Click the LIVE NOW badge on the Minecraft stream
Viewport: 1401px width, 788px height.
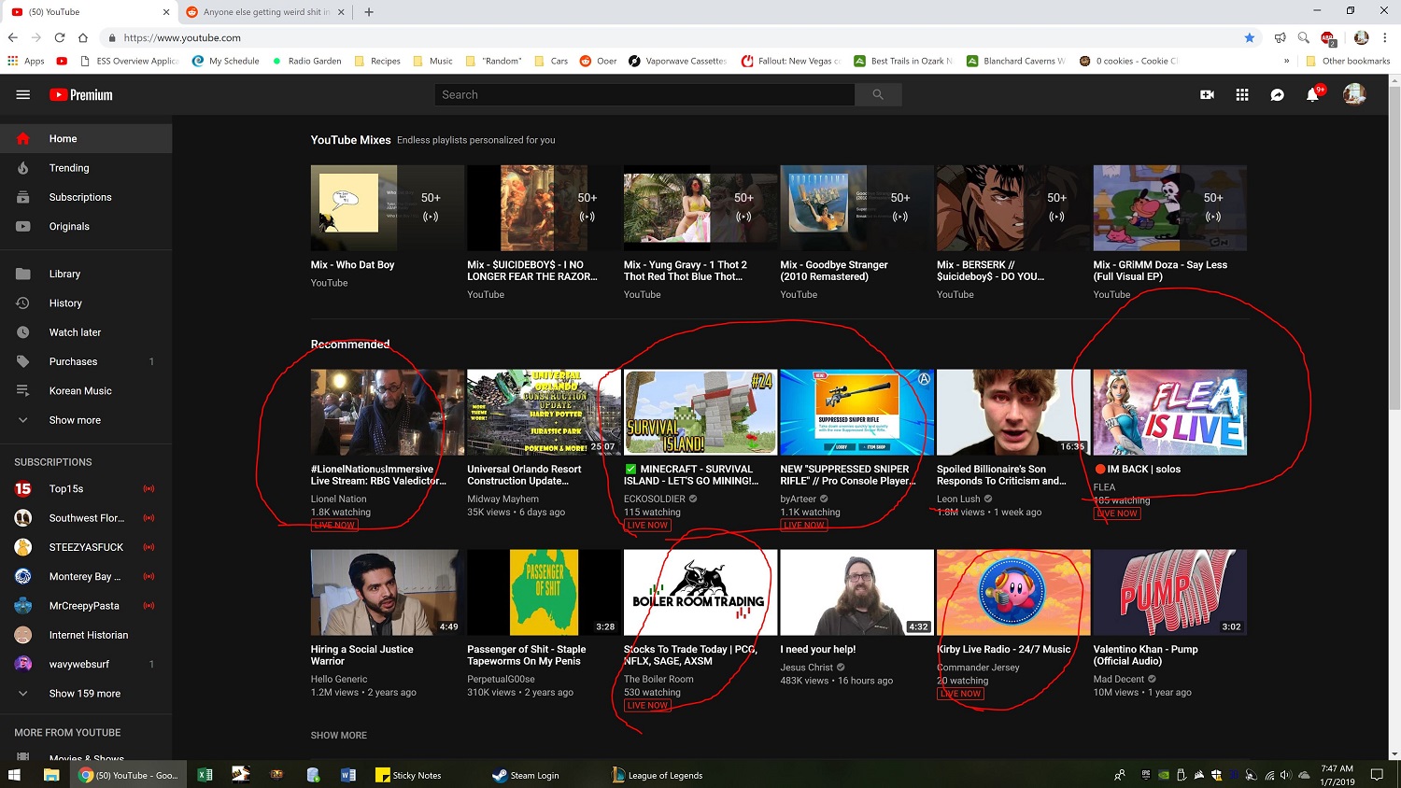tap(646, 525)
